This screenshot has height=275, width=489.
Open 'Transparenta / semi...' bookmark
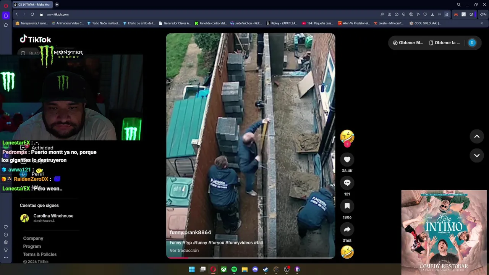pos(31,23)
